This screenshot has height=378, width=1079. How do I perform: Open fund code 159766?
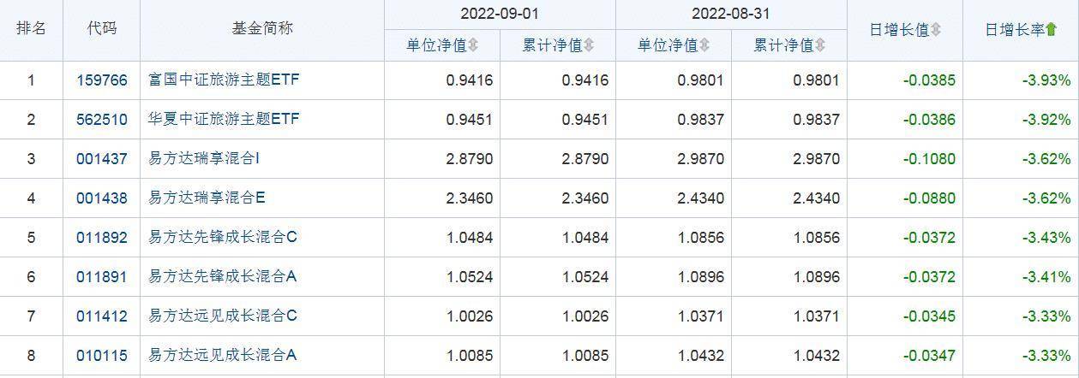pos(101,80)
